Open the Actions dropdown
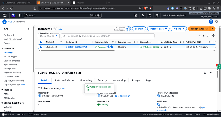The image size is (221, 117). point(179,29)
